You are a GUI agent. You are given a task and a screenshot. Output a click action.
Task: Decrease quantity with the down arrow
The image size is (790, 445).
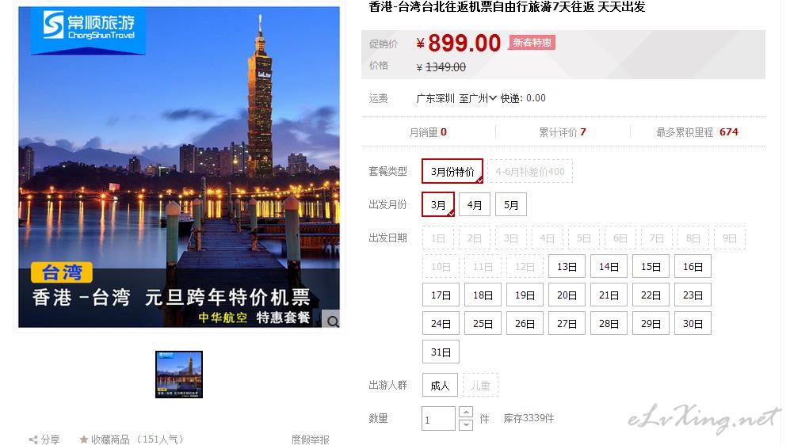[x=466, y=425]
